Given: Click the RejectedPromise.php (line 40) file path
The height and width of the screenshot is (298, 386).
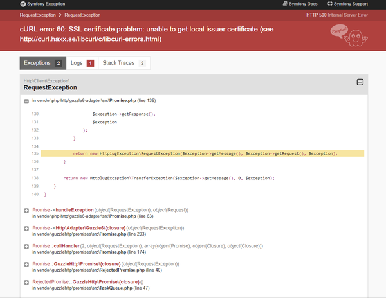Looking at the screenshot, I should [x=97, y=270].
